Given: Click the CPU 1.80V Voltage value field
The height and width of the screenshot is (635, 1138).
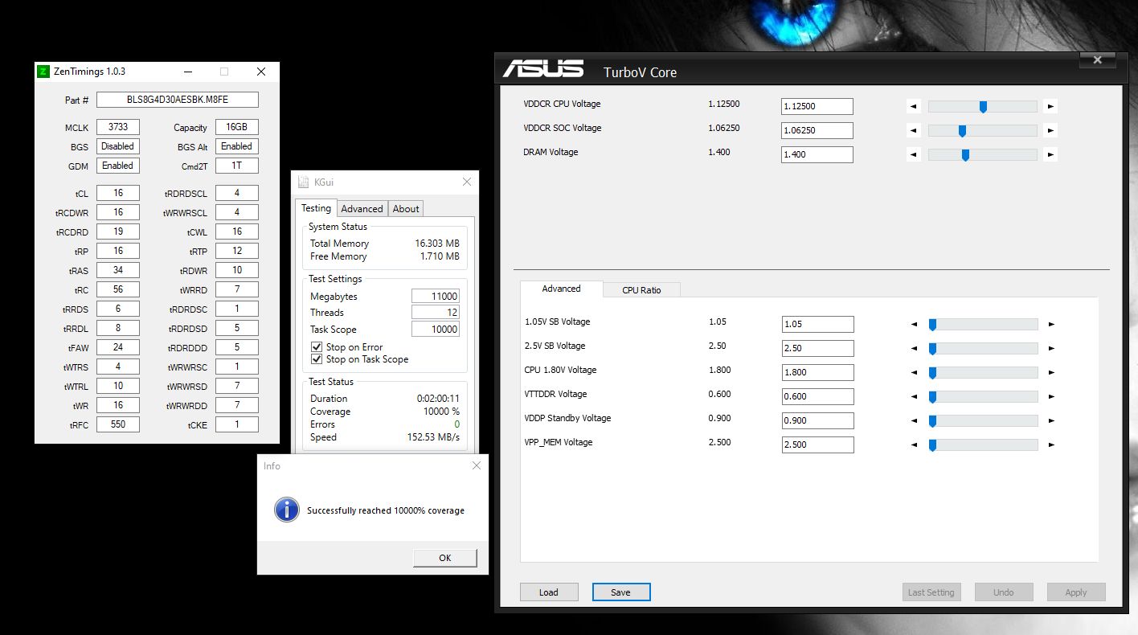Looking at the screenshot, I should [818, 372].
